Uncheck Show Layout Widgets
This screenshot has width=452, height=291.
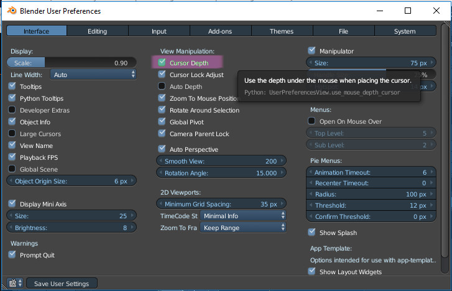pos(311,271)
